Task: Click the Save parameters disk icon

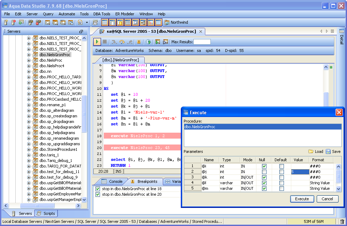Action: click(328, 151)
